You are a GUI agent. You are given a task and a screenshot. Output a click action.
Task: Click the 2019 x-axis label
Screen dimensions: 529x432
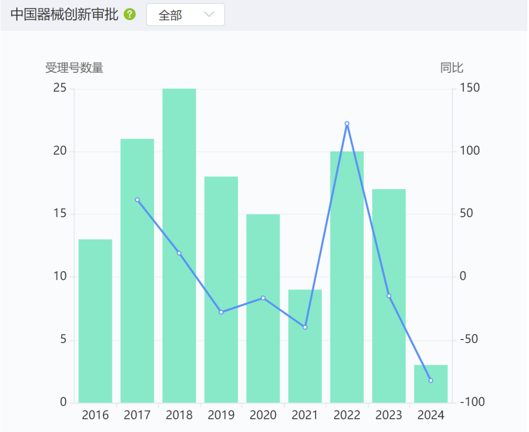click(x=221, y=415)
